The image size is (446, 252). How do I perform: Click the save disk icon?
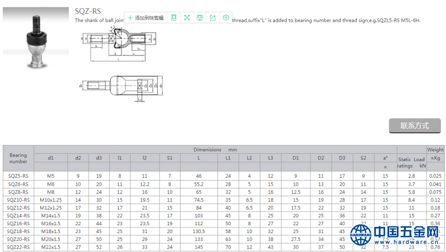[200, 18]
